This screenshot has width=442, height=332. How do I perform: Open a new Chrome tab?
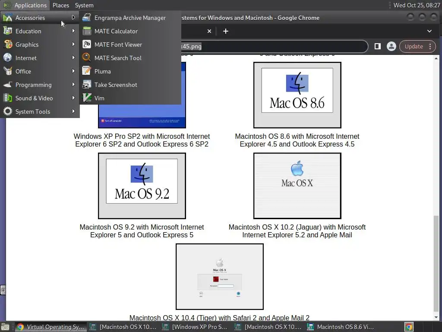pos(225,31)
